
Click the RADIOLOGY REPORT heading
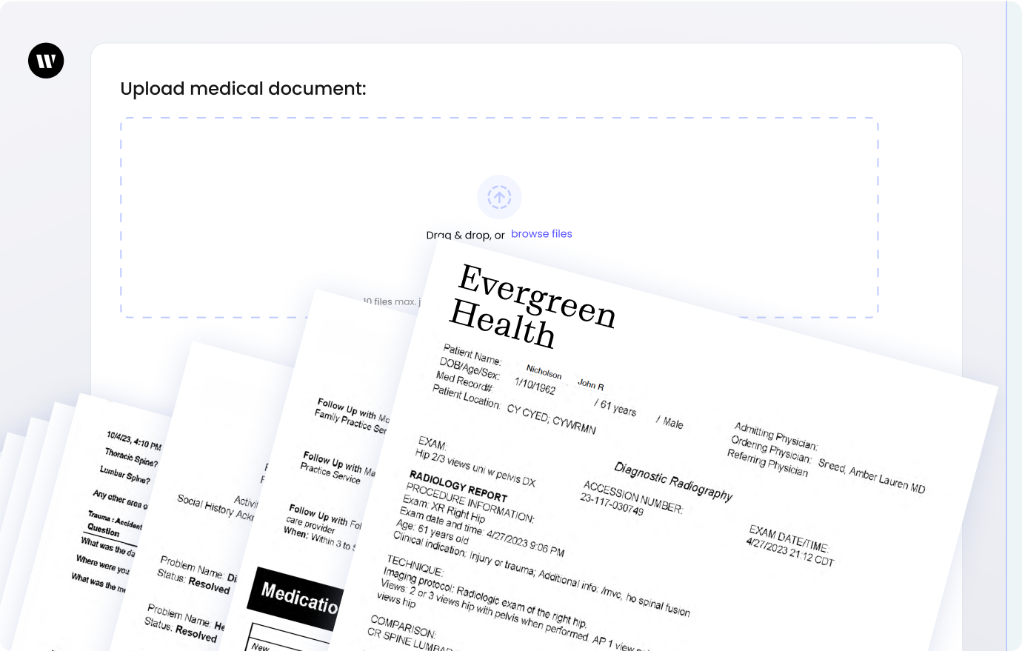(458, 486)
